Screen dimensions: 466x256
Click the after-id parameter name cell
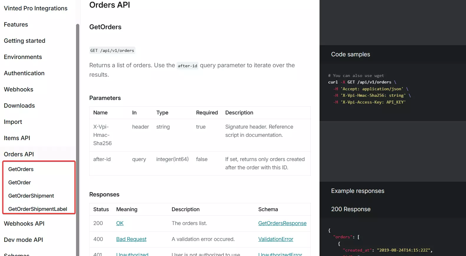pyautogui.click(x=102, y=159)
